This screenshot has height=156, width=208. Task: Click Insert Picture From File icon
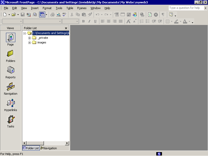pos(129,15)
